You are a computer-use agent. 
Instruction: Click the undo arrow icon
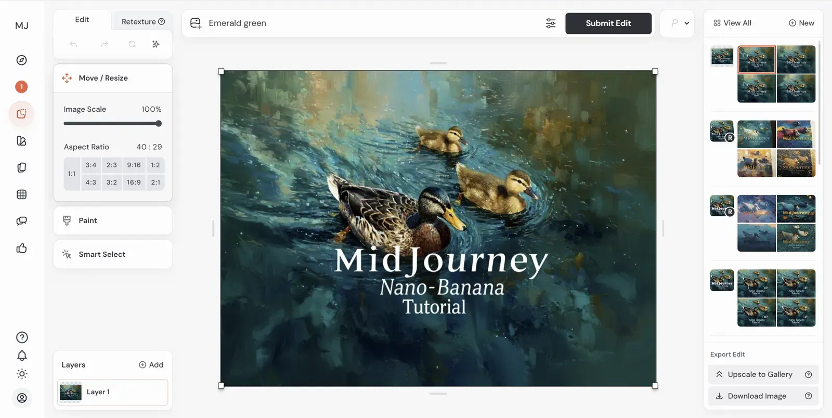pyautogui.click(x=73, y=44)
